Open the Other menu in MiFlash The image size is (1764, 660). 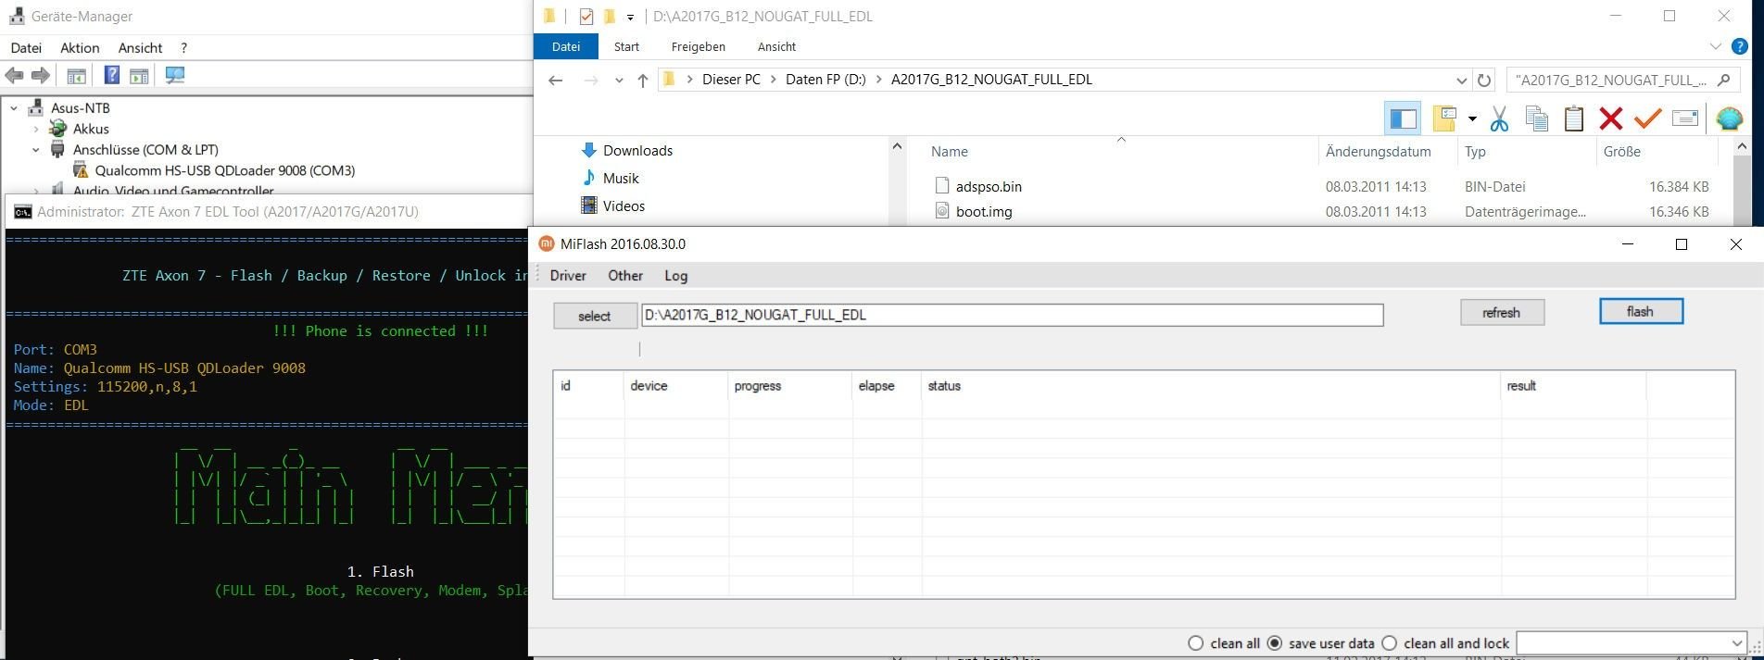(625, 276)
